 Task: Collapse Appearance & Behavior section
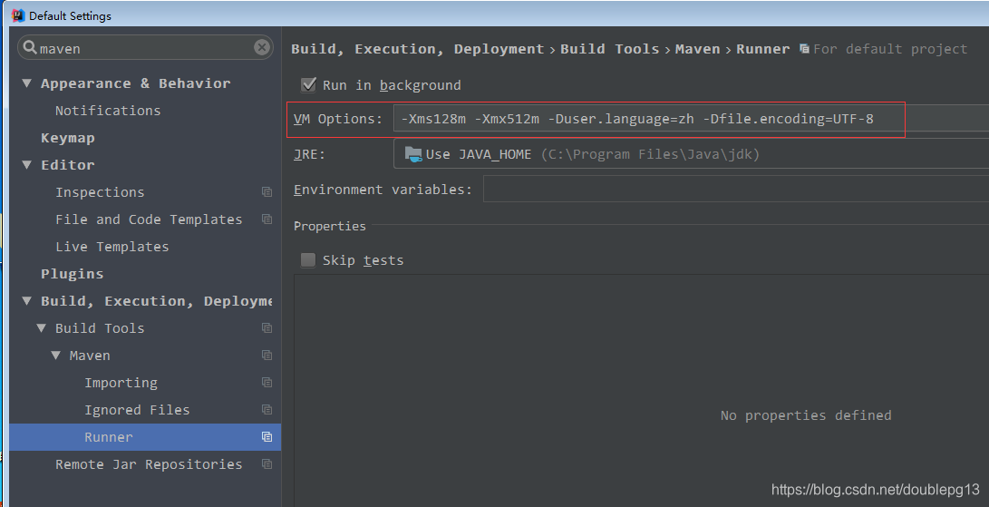pyautogui.click(x=26, y=83)
